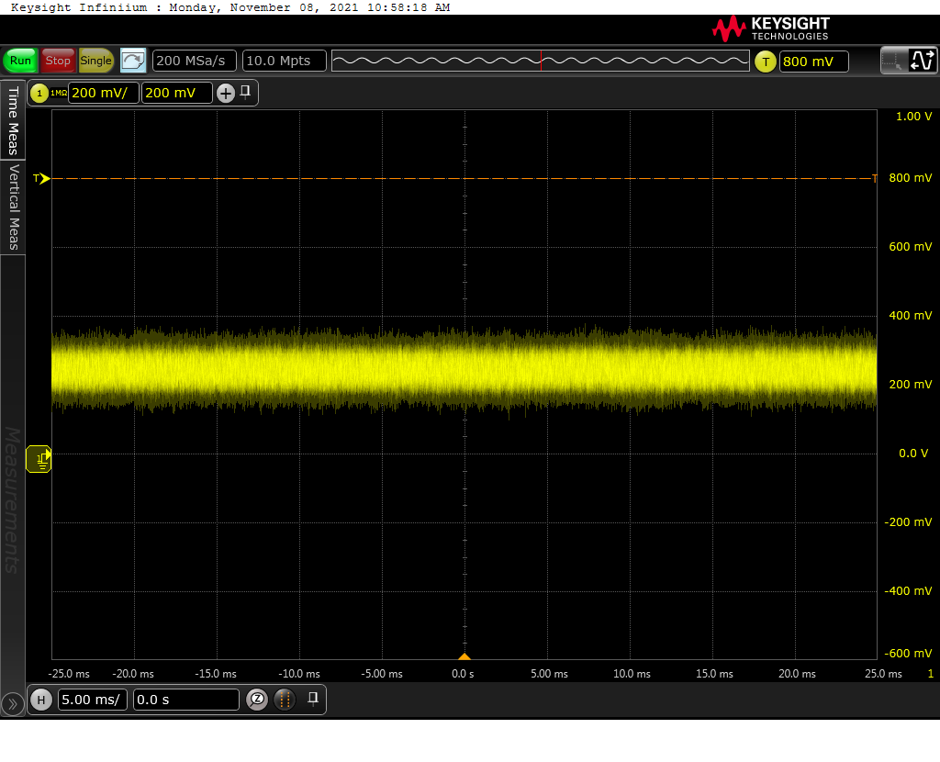Click the trigger level marker on the left edge

coord(41,178)
